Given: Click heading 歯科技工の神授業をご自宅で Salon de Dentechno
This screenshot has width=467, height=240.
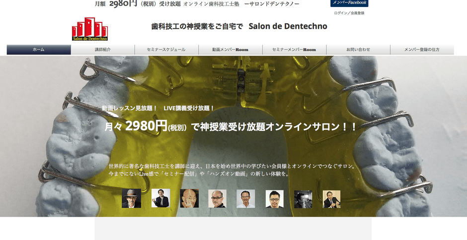Looking at the screenshot, I should [x=239, y=26].
